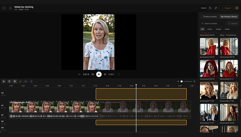
Task: Click the link clips tool
Action: (x=20, y=81)
